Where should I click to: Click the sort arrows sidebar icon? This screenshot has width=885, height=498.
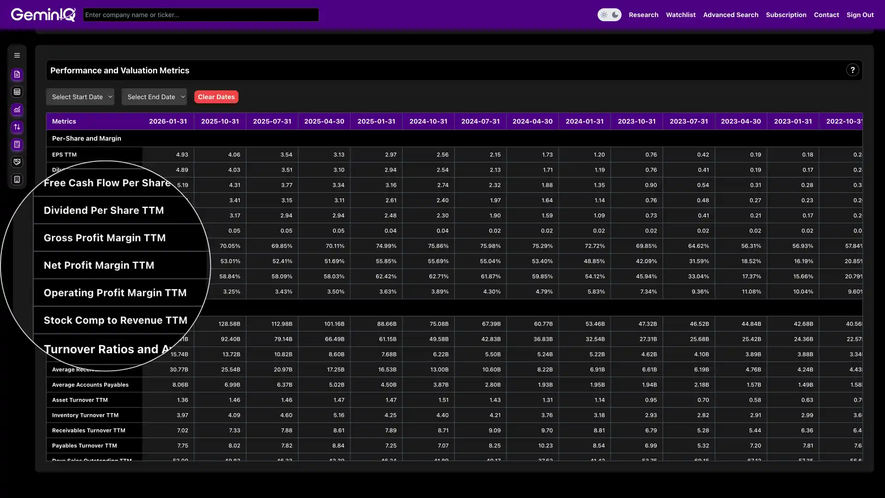(17, 127)
